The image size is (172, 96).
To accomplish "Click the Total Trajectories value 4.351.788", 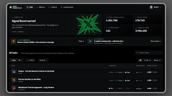I will click(x=112, y=21).
